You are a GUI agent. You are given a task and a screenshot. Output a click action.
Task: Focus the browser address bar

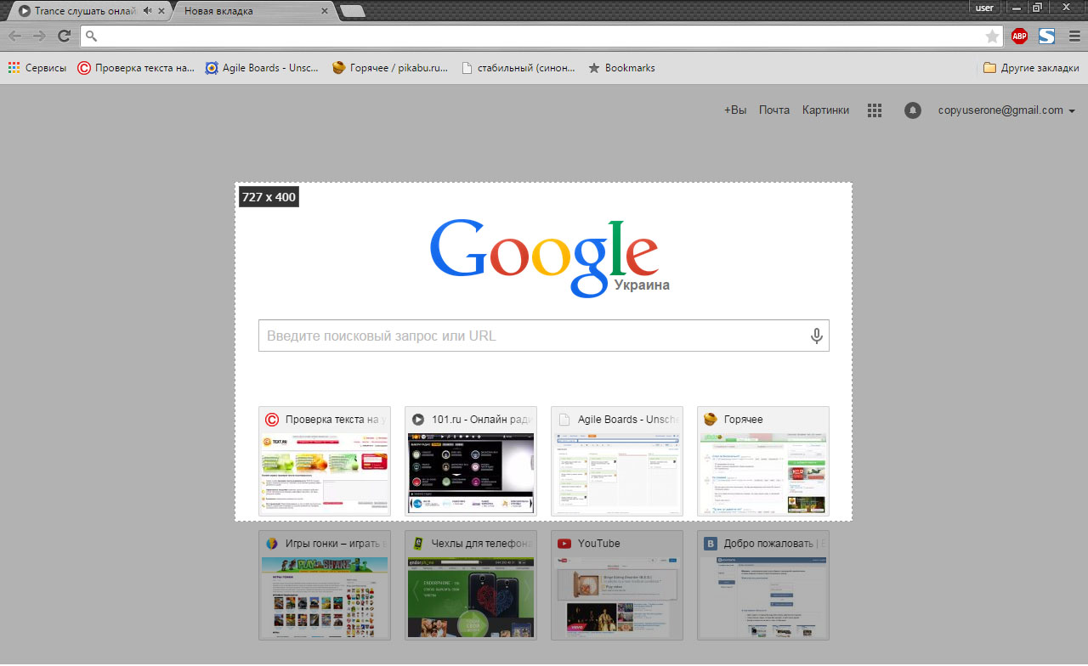[x=541, y=36]
